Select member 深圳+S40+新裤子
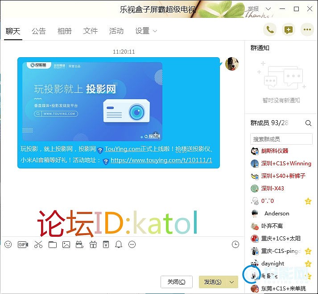318x294 pixels. click(281, 176)
